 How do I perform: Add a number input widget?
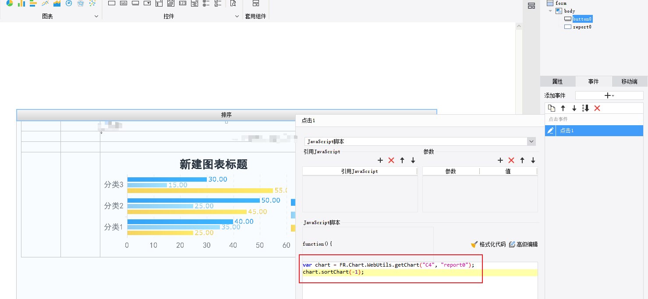click(183, 3)
